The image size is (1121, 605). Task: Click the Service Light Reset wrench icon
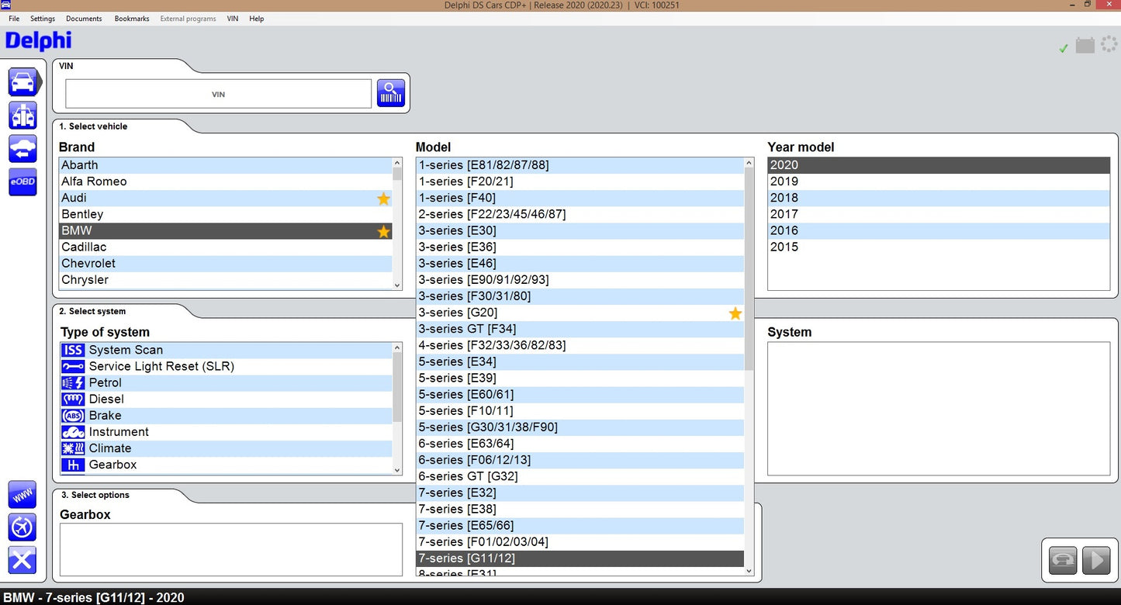[73, 366]
